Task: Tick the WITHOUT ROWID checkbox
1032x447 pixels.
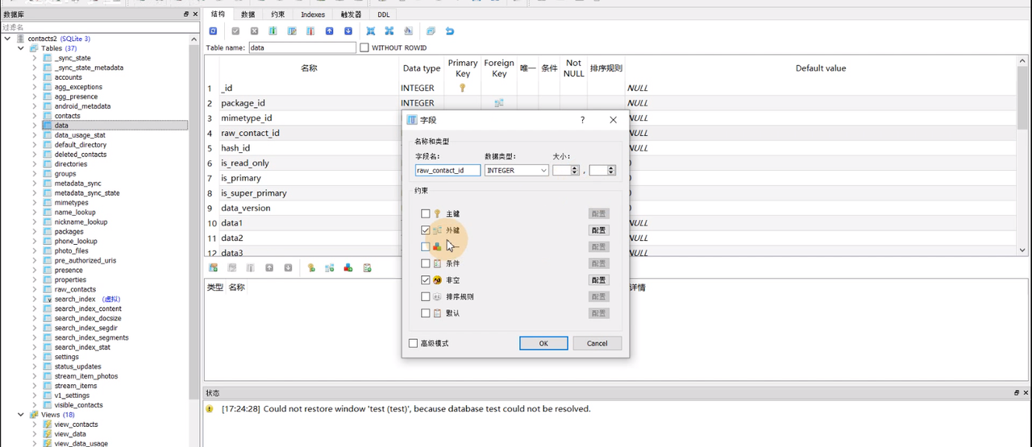Action: point(364,48)
